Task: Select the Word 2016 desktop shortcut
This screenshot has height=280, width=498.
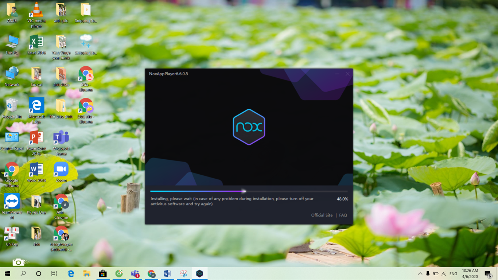Action: point(36,172)
